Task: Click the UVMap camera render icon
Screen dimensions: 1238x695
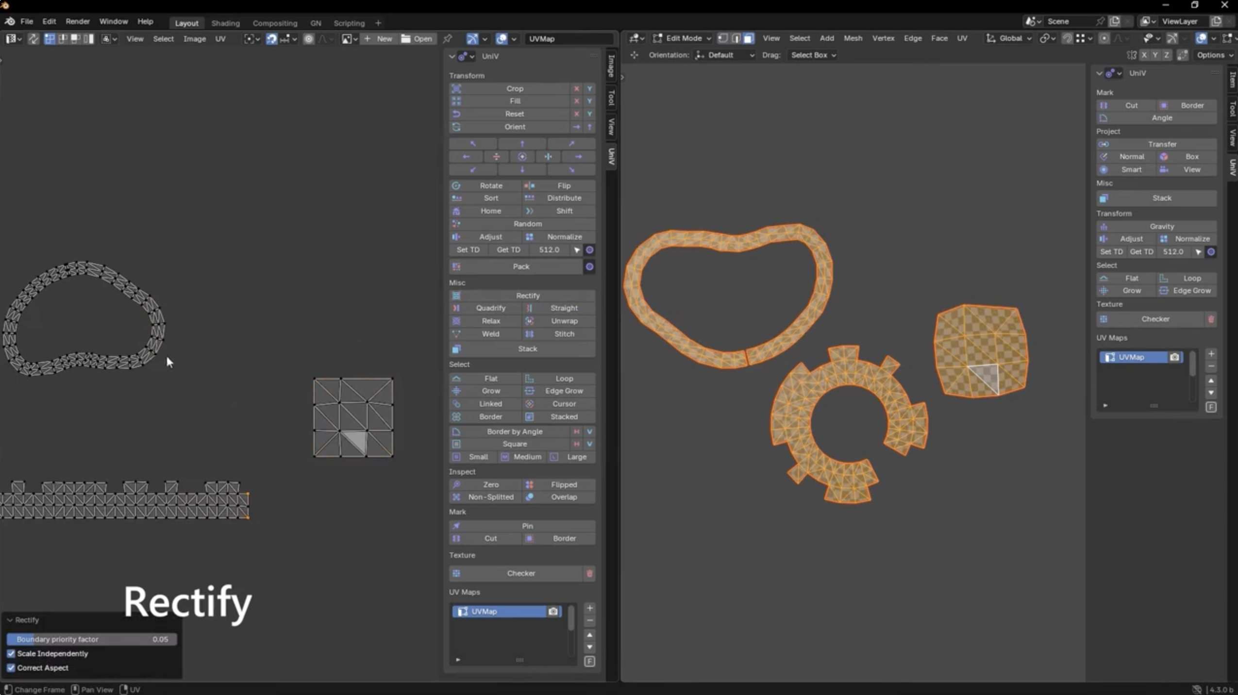Action: point(552,612)
